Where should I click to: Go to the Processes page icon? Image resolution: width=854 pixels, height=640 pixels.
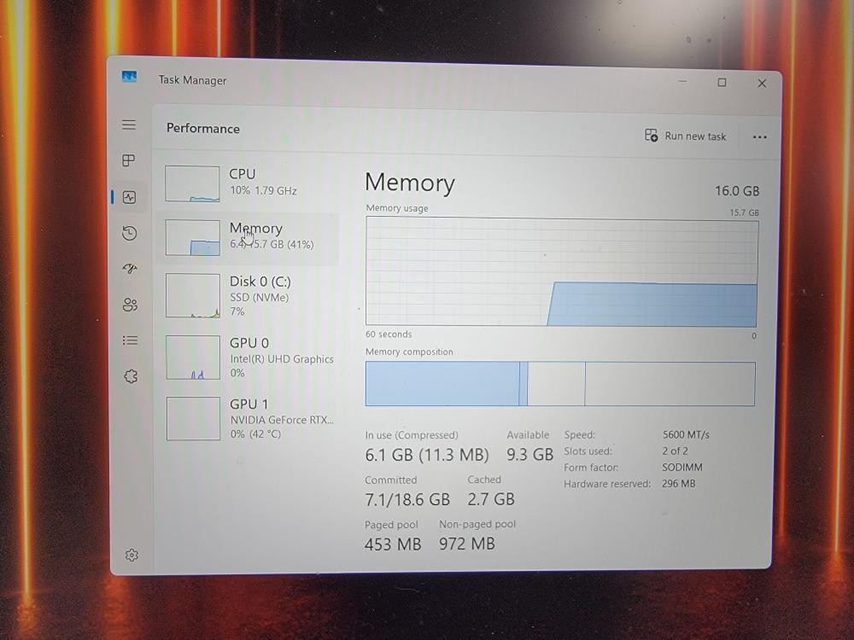(129, 160)
